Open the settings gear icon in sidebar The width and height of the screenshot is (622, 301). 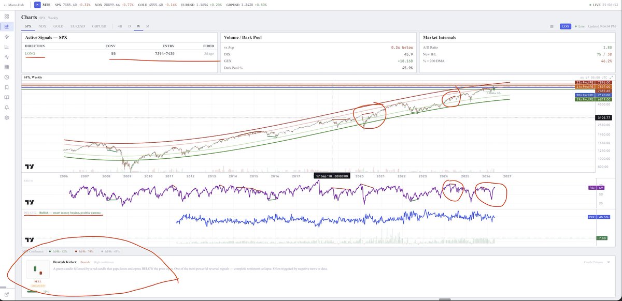point(6,117)
